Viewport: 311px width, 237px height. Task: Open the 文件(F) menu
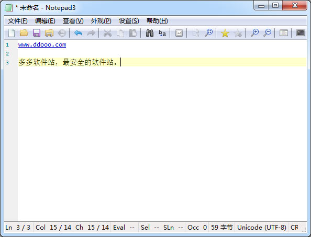[17, 21]
